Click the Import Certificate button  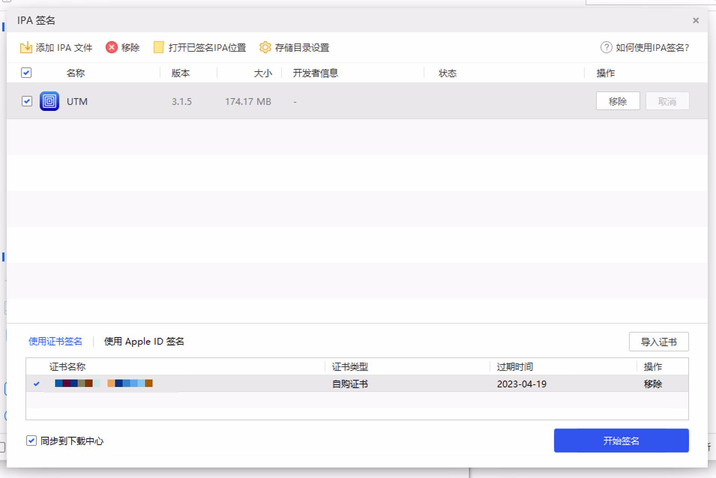click(x=659, y=342)
